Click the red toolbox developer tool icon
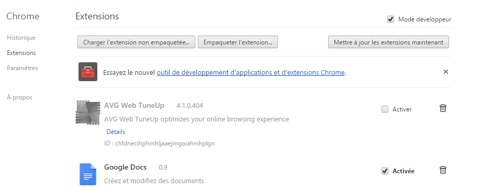The width and height of the screenshot is (504, 190). [88, 72]
